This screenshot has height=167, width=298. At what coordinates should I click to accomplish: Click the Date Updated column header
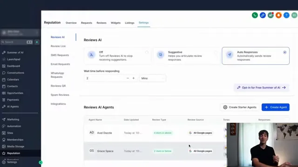point(131,120)
